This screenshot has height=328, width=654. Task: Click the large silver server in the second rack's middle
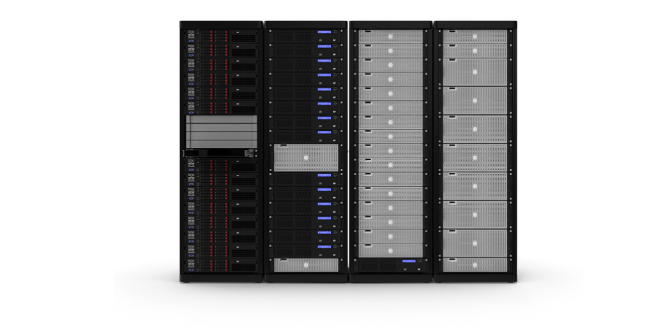[306, 158]
